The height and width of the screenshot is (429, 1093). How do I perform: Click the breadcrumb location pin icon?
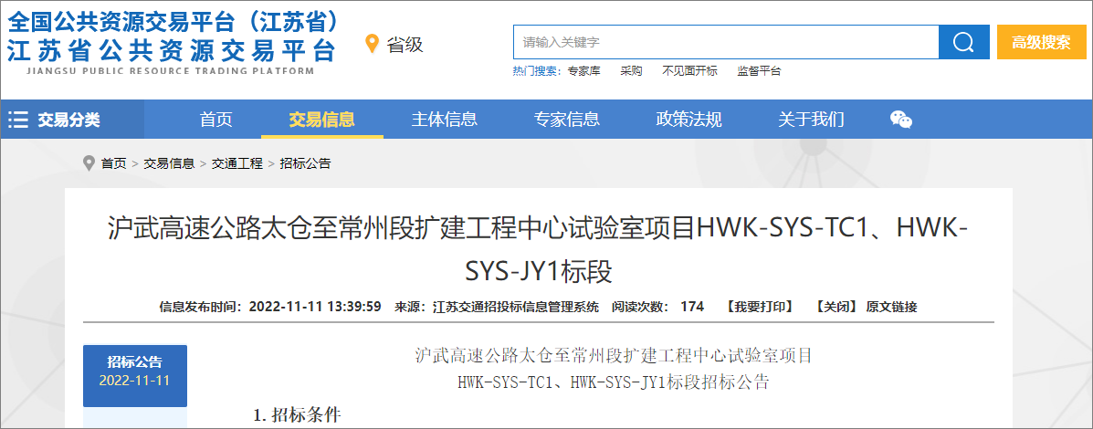(x=89, y=163)
